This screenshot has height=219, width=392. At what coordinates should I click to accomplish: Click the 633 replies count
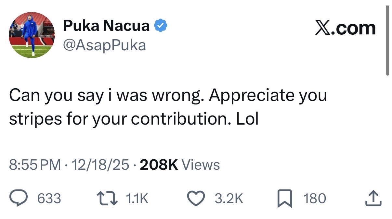point(49,199)
